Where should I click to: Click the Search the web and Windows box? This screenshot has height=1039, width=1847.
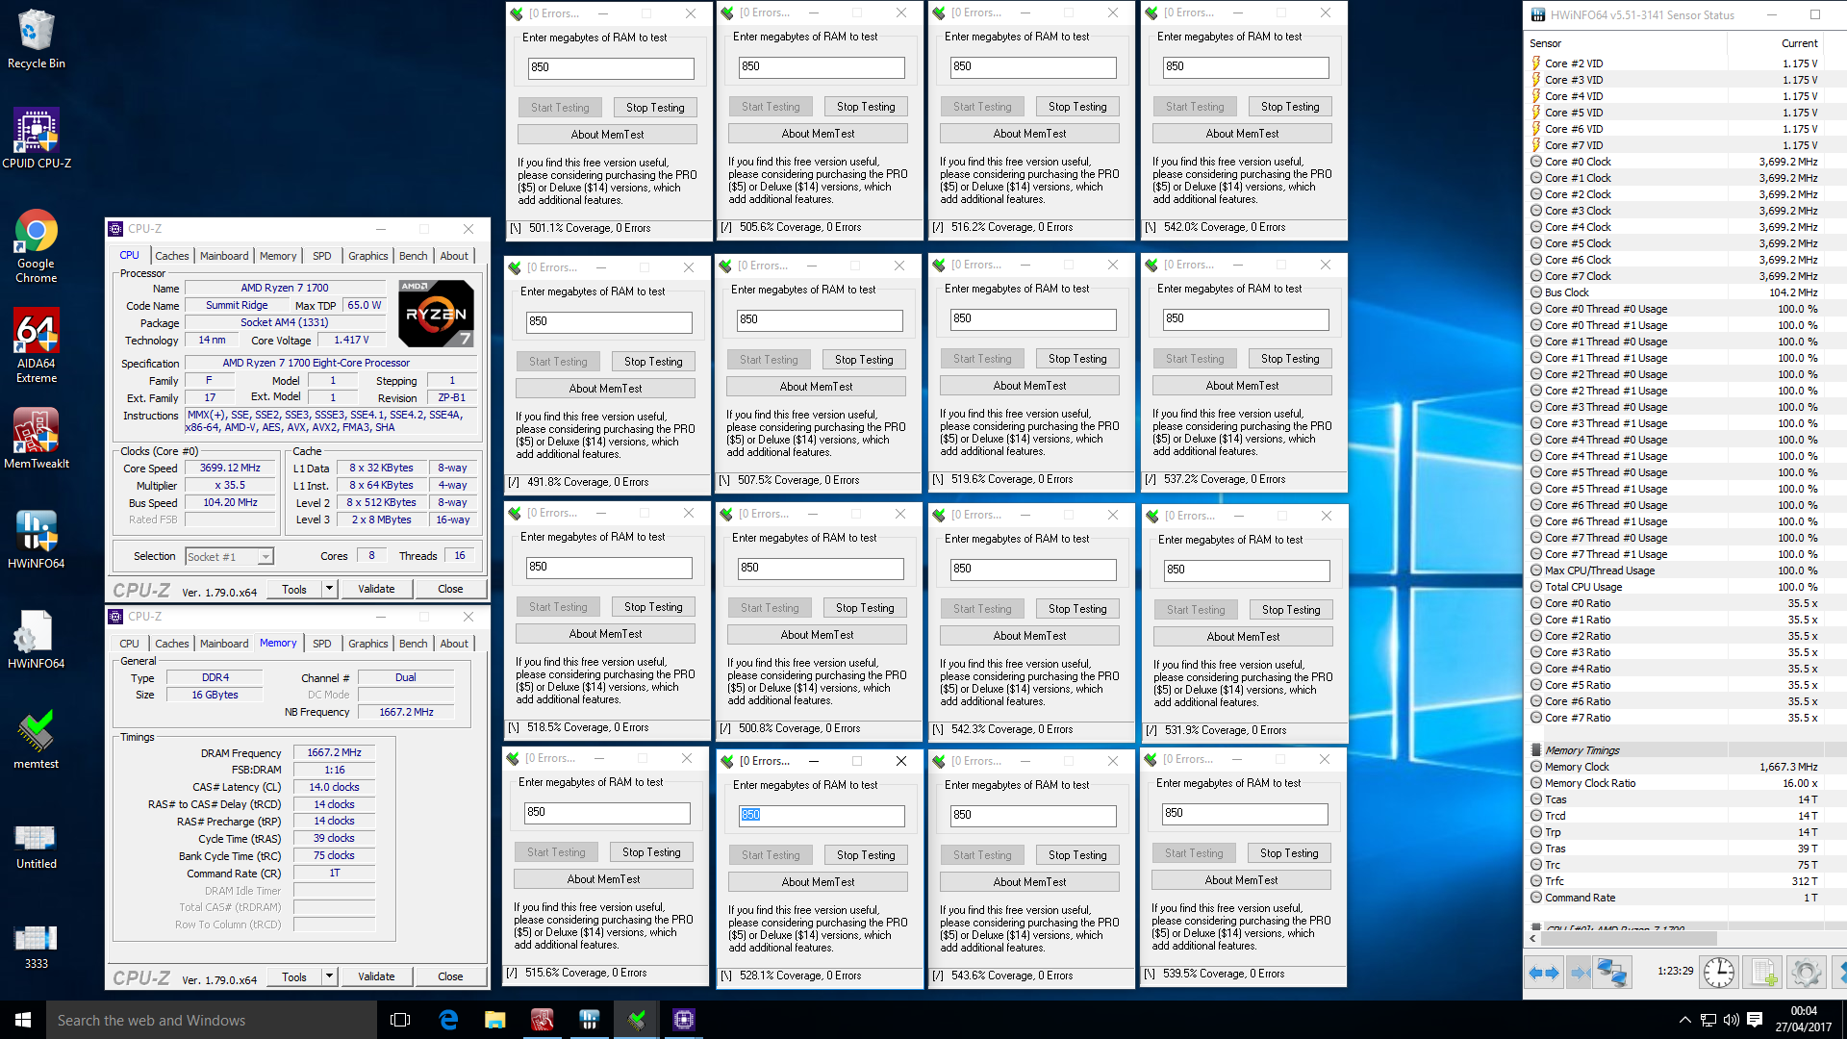pos(212,1020)
